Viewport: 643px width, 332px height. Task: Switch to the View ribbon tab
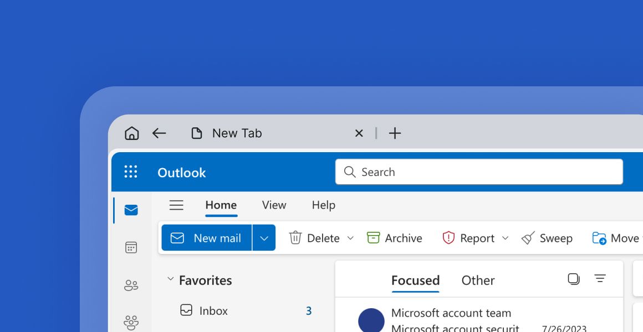pyautogui.click(x=274, y=205)
